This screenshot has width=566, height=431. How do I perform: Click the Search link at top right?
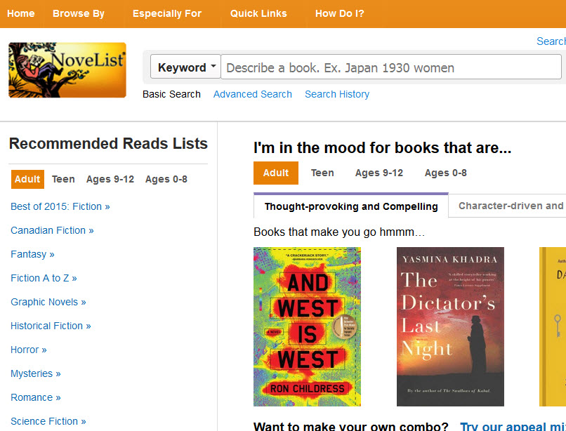click(551, 41)
